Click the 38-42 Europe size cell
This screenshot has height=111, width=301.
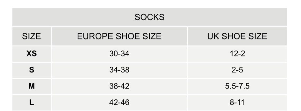coord(119,86)
